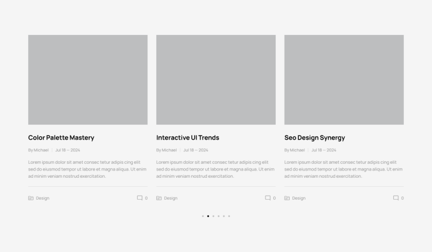
Task: Open comments icon on Interactive UI Trends card
Action: click(x=268, y=198)
